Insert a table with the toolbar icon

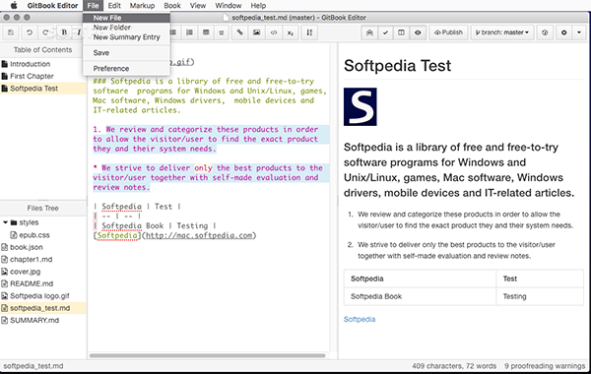[x=206, y=32]
